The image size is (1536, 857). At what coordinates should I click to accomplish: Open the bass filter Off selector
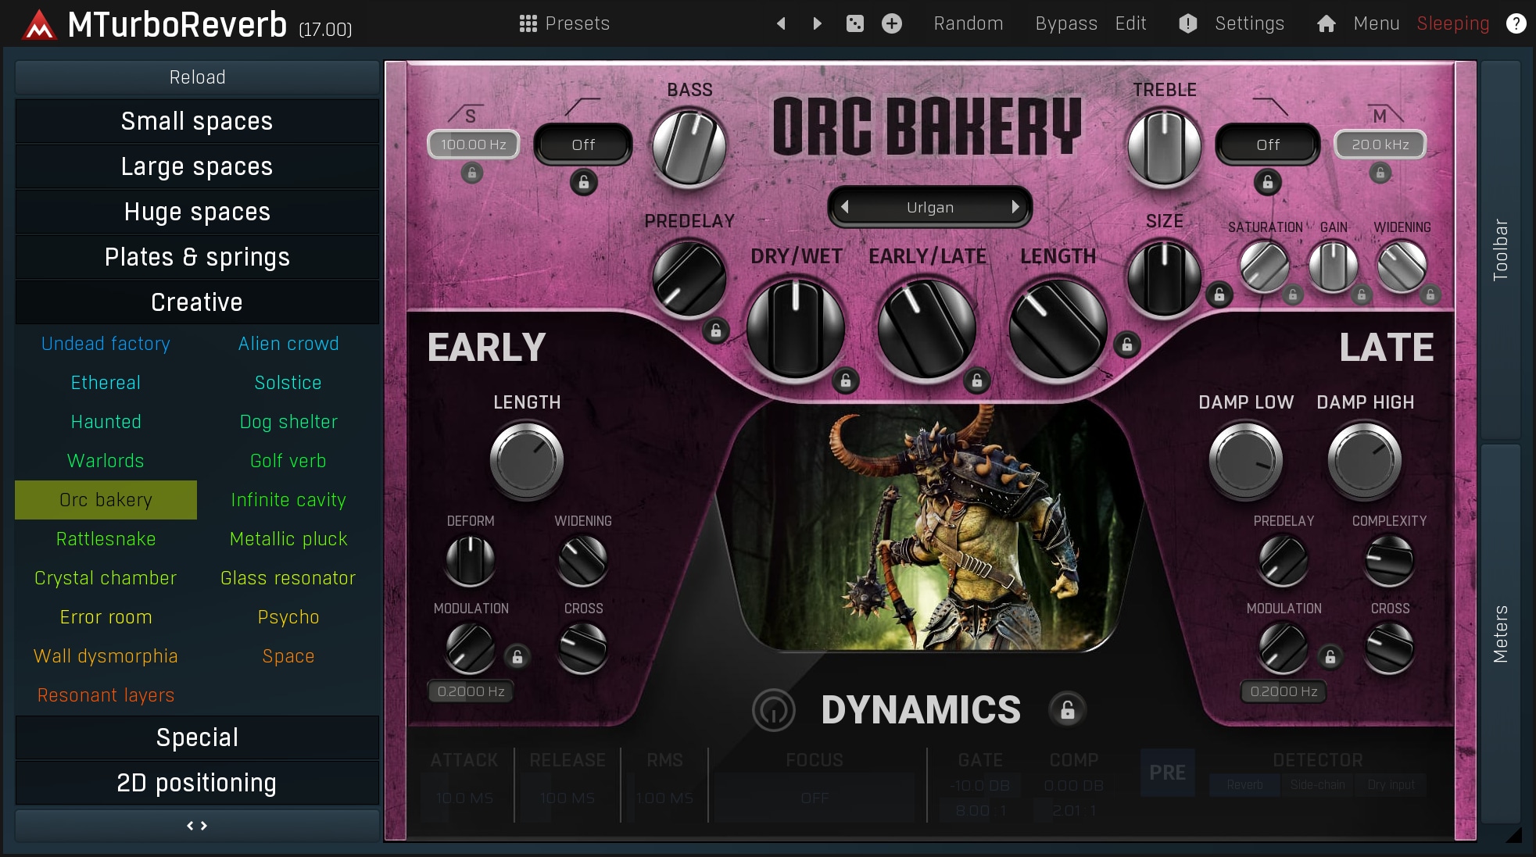(583, 145)
